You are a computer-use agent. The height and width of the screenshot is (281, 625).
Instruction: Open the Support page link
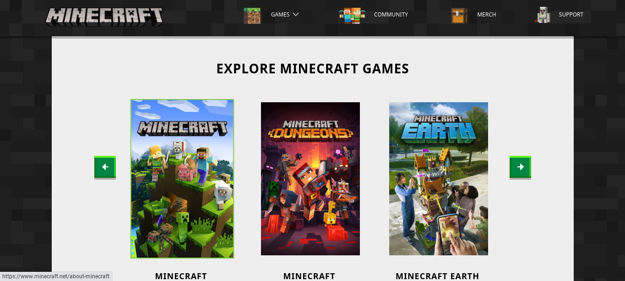coord(571,15)
